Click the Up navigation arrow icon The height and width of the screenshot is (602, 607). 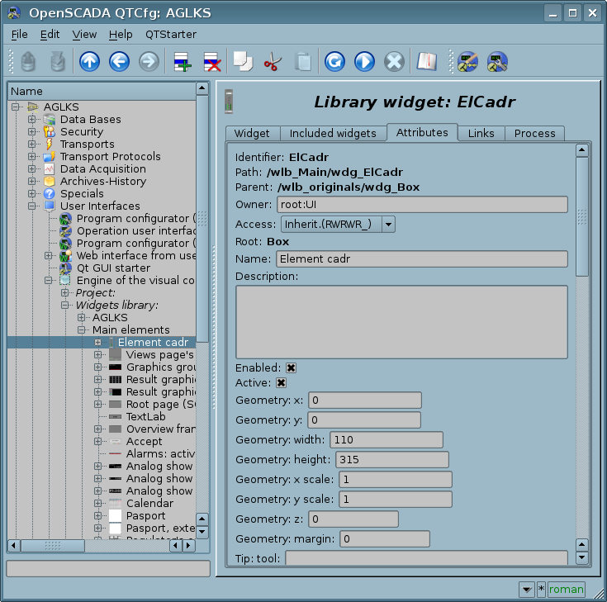coord(89,61)
